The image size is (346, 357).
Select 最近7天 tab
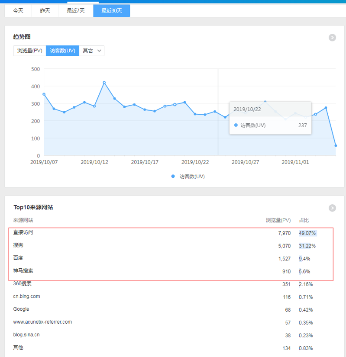coord(76,11)
